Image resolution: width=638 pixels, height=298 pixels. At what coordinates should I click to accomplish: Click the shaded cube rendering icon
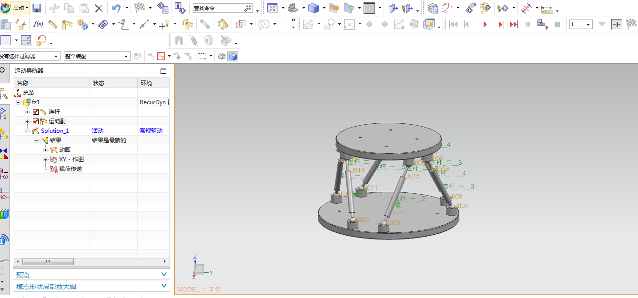[313, 8]
